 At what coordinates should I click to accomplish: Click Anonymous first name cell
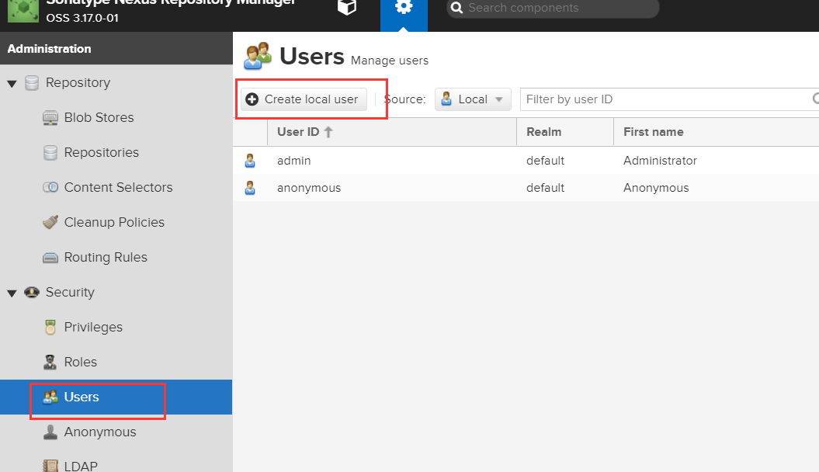click(656, 187)
